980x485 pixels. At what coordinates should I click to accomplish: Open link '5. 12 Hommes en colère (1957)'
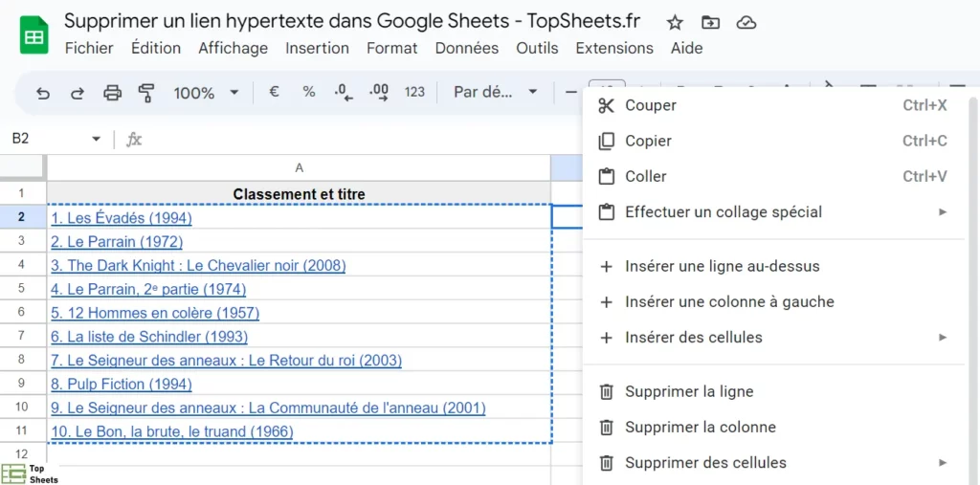(x=155, y=313)
